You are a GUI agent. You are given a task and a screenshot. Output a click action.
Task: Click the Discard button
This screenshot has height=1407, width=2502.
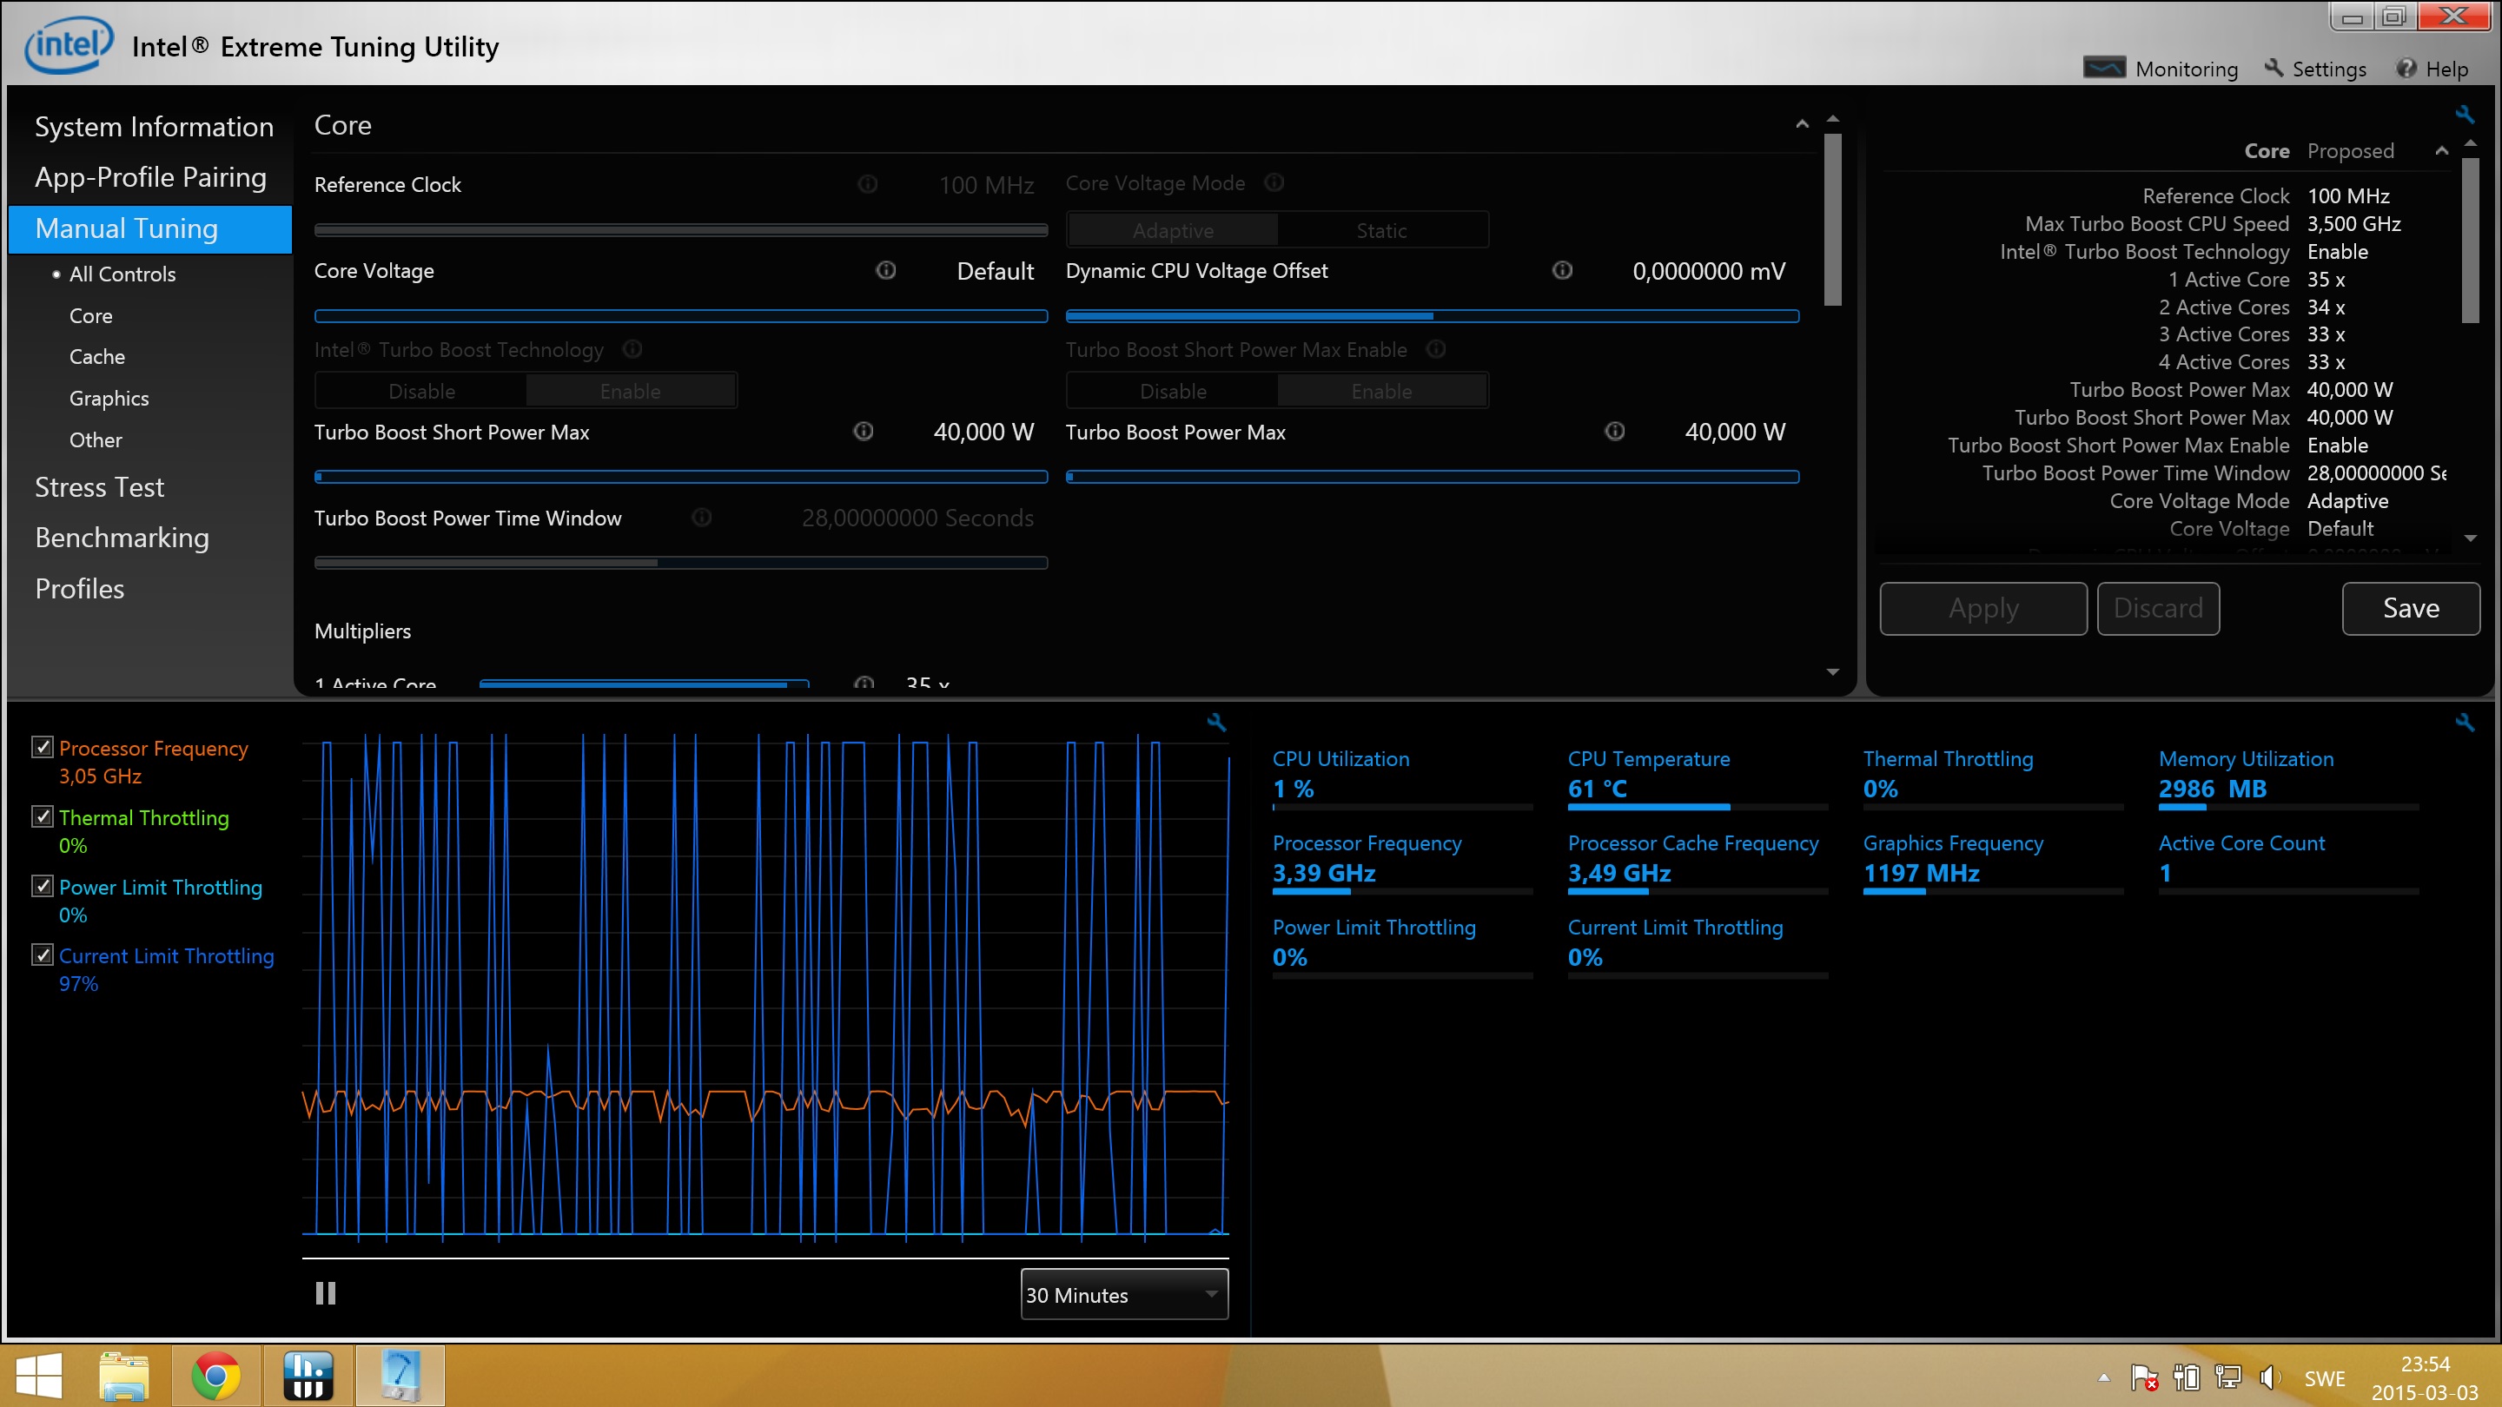click(2158, 608)
